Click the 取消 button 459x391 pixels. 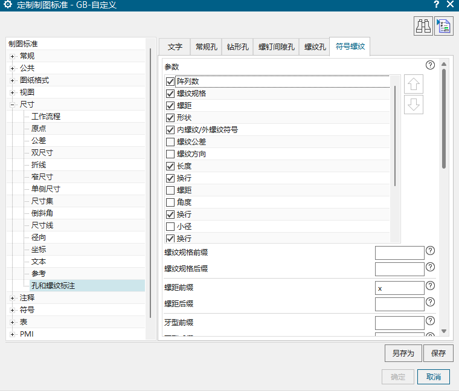point(433,376)
